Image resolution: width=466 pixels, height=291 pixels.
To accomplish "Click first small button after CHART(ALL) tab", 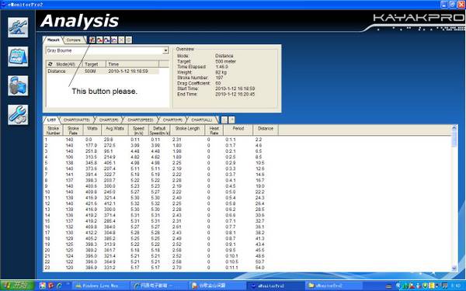I will pyautogui.click(x=224, y=120).
